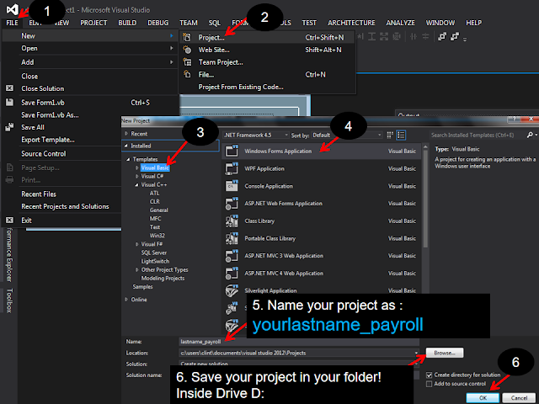Open the FILE menu
The image size is (539, 404).
tap(12, 23)
